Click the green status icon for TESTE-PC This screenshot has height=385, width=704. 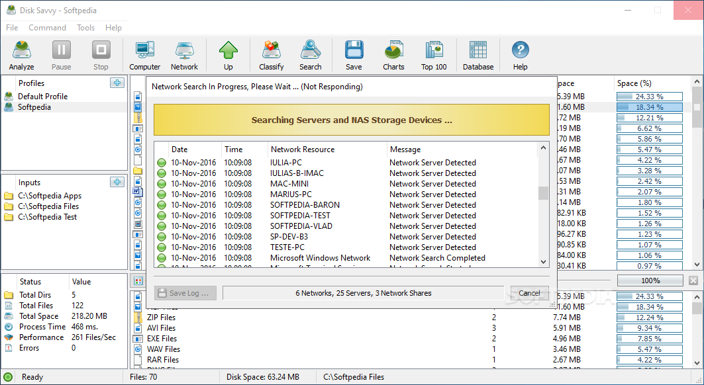162,247
